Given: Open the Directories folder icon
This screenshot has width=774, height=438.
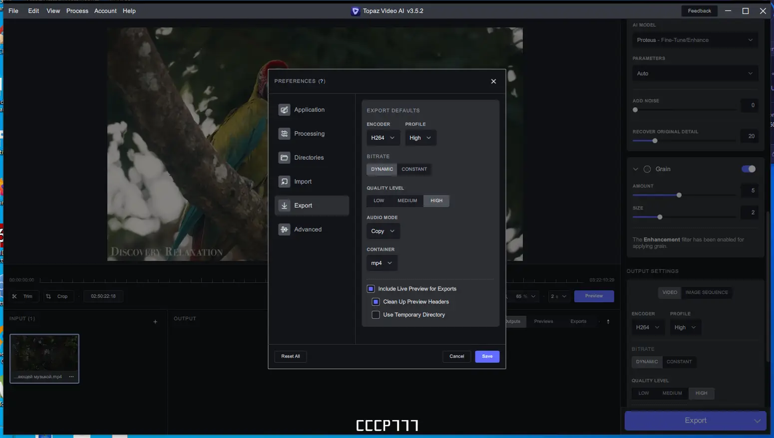Looking at the screenshot, I should point(284,158).
